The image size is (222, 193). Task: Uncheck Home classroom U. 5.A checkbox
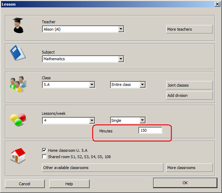point(44,150)
